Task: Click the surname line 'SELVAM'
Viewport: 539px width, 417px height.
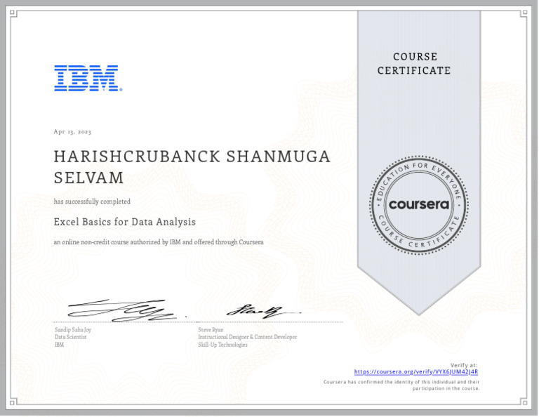Action: [88, 178]
